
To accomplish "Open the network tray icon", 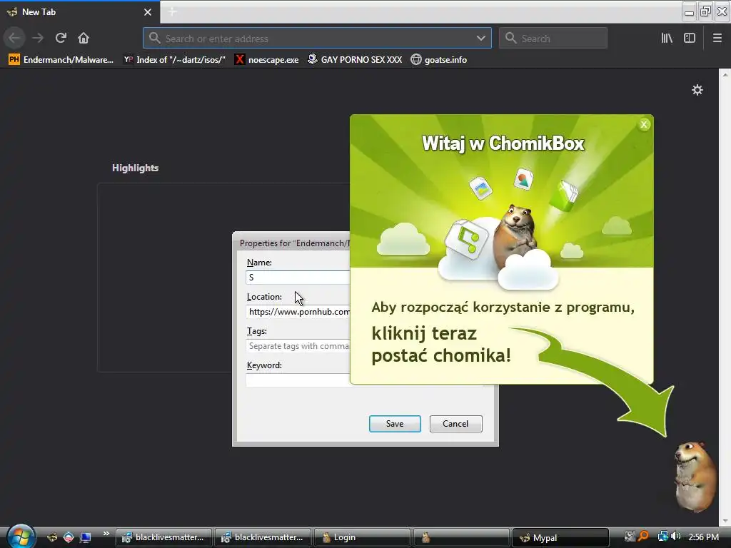I will 662,537.
